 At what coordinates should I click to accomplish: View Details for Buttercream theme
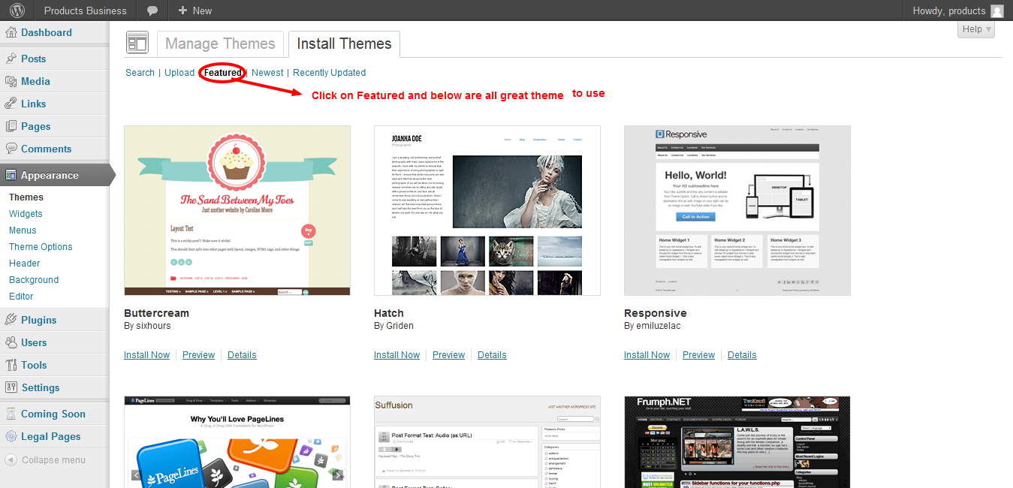pos(242,355)
